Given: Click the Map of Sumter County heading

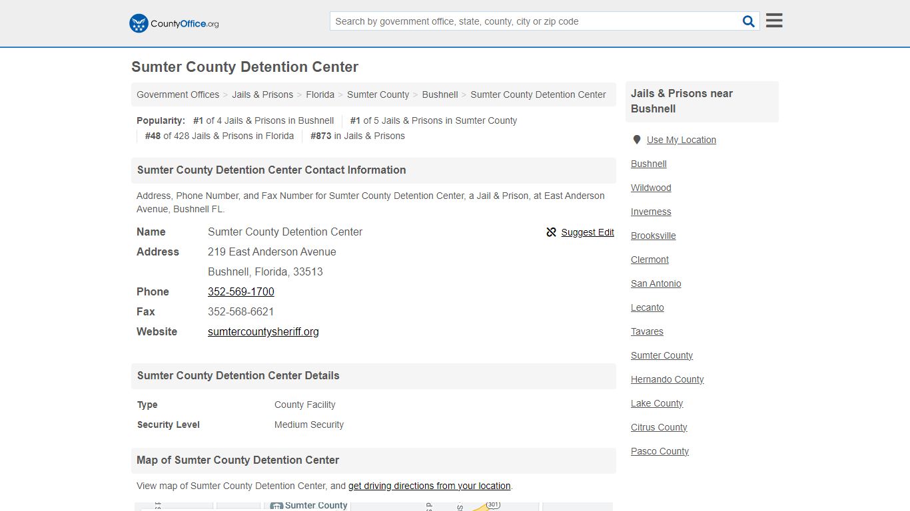Looking at the screenshot, I should (374, 460).
